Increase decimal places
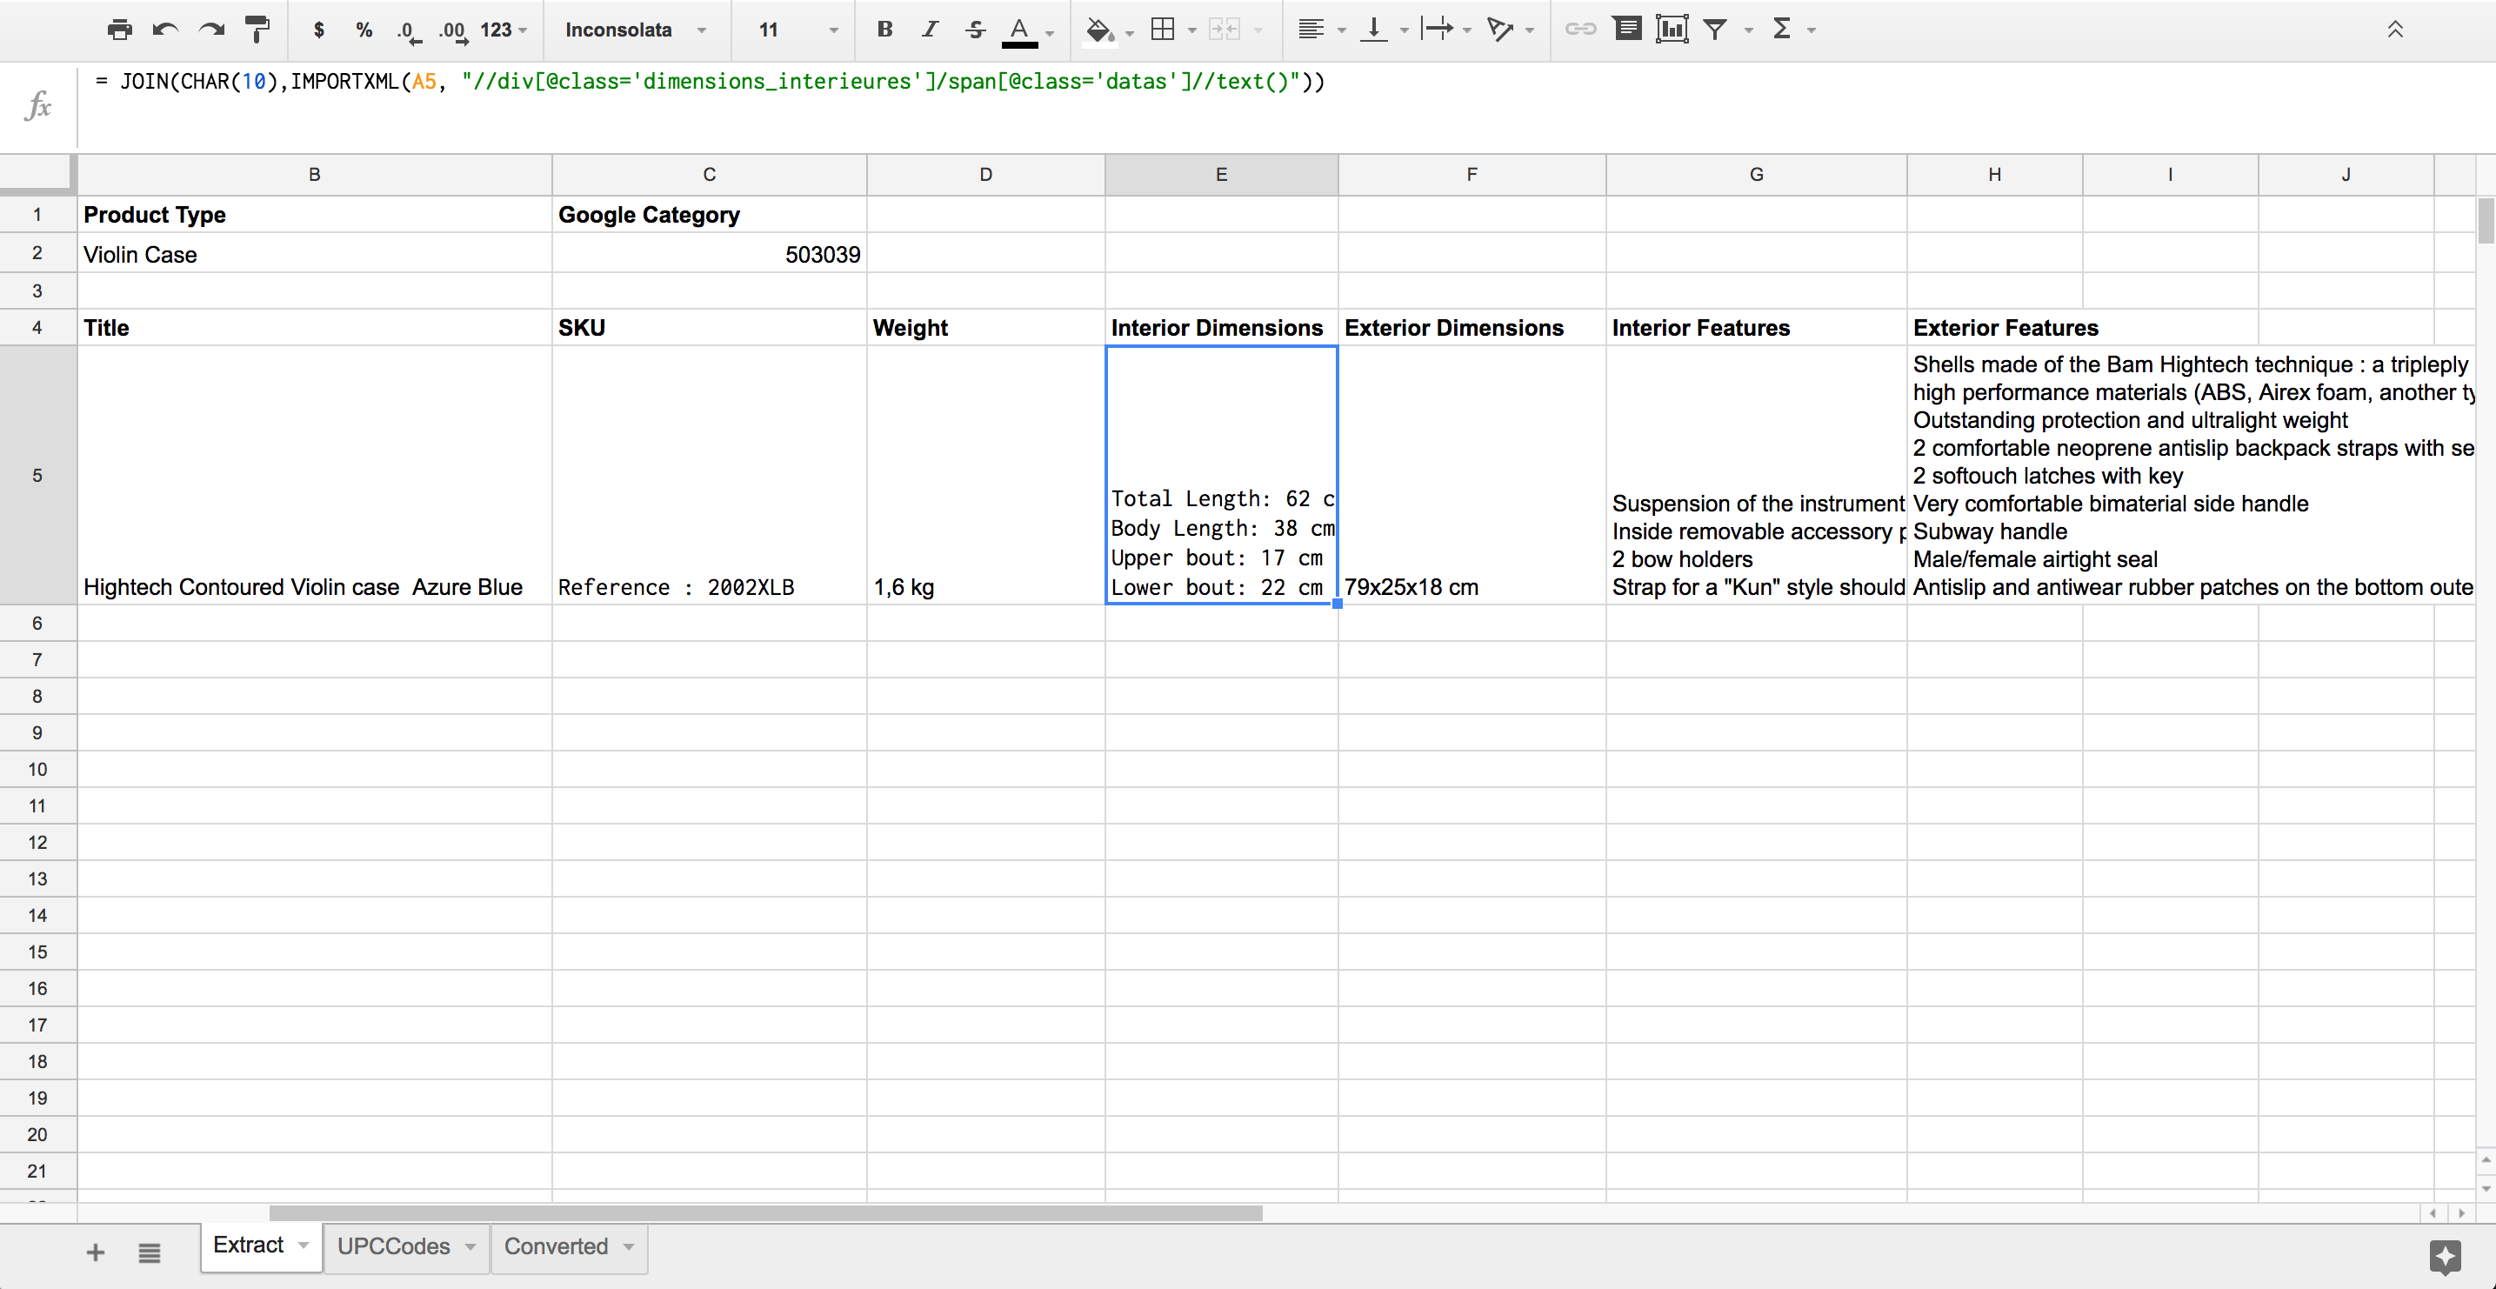This screenshot has width=2496, height=1289. 453,31
